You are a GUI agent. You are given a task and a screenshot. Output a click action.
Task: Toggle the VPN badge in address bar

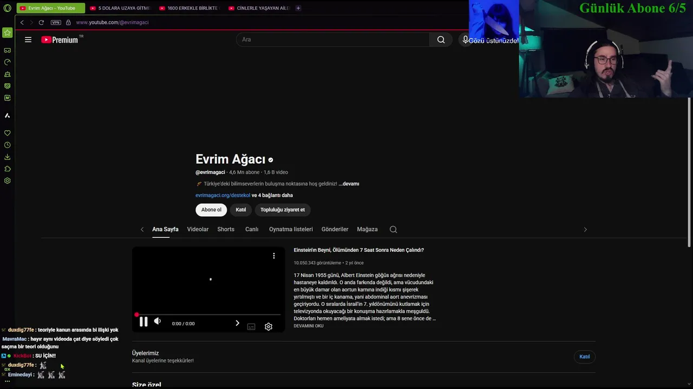[56, 22]
